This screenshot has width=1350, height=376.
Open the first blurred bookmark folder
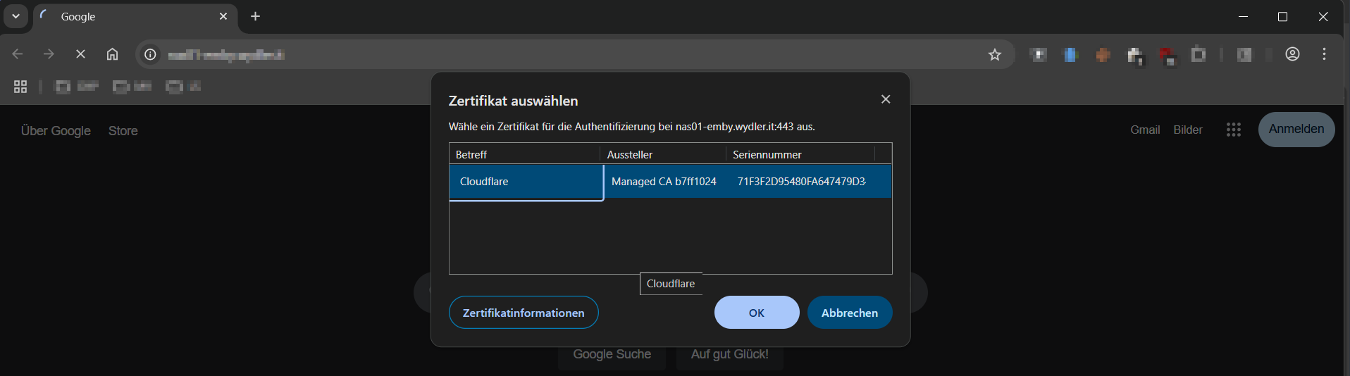click(x=77, y=87)
